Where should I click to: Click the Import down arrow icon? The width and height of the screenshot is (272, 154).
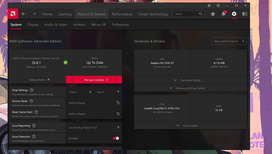[90, 92]
